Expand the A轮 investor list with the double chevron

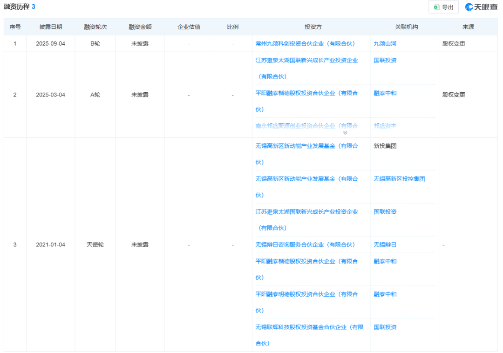click(x=345, y=133)
